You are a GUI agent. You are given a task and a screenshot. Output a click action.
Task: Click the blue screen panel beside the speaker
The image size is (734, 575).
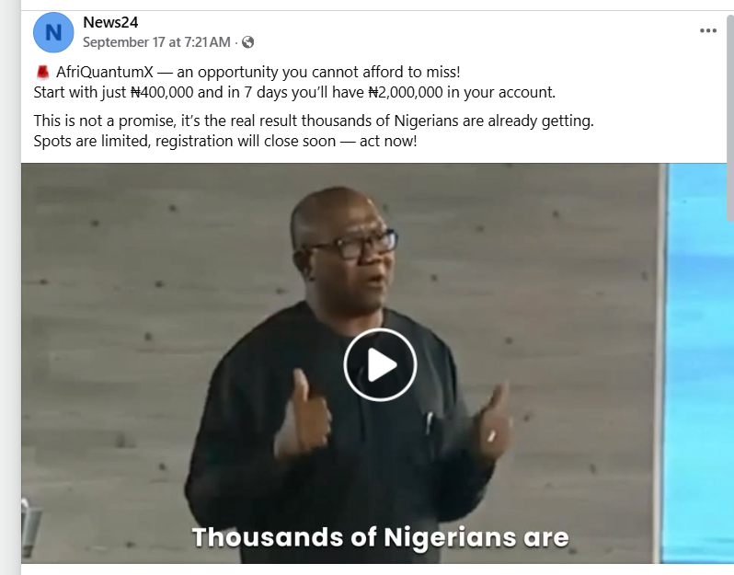pyautogui.click(x=697, y=362)
